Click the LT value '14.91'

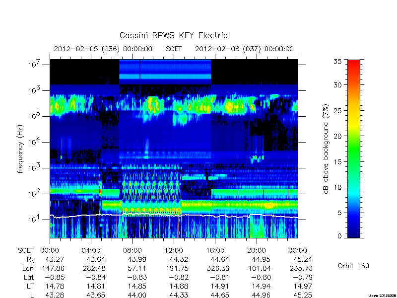(x=220, y=286)
